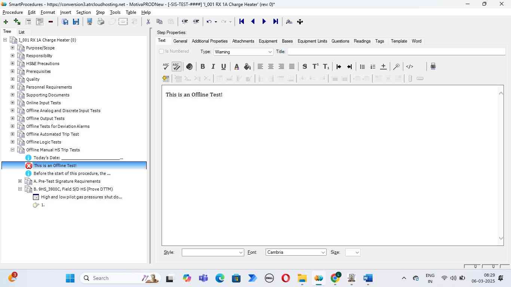Insert a table with the table icon
The image size is (511, 287).
click(166, 78)
